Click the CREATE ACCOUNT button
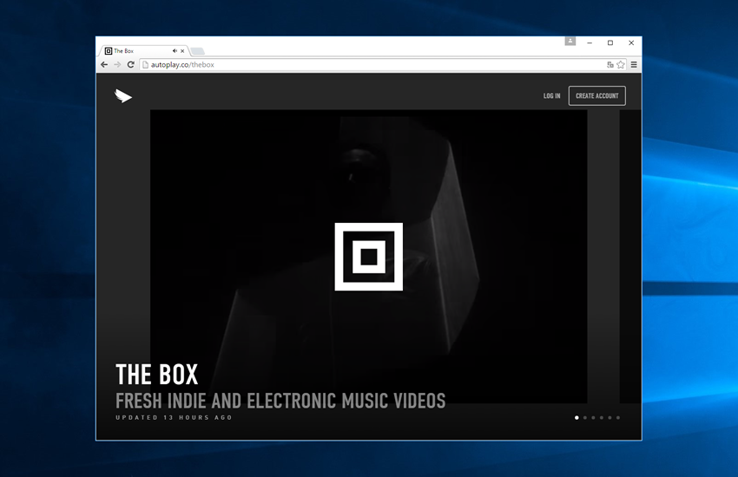Viewport: 738px width, 477px height. [x=596, y=96]
